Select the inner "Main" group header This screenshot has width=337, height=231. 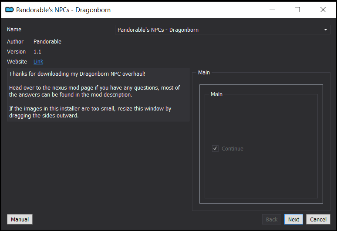tap(216, 94)
